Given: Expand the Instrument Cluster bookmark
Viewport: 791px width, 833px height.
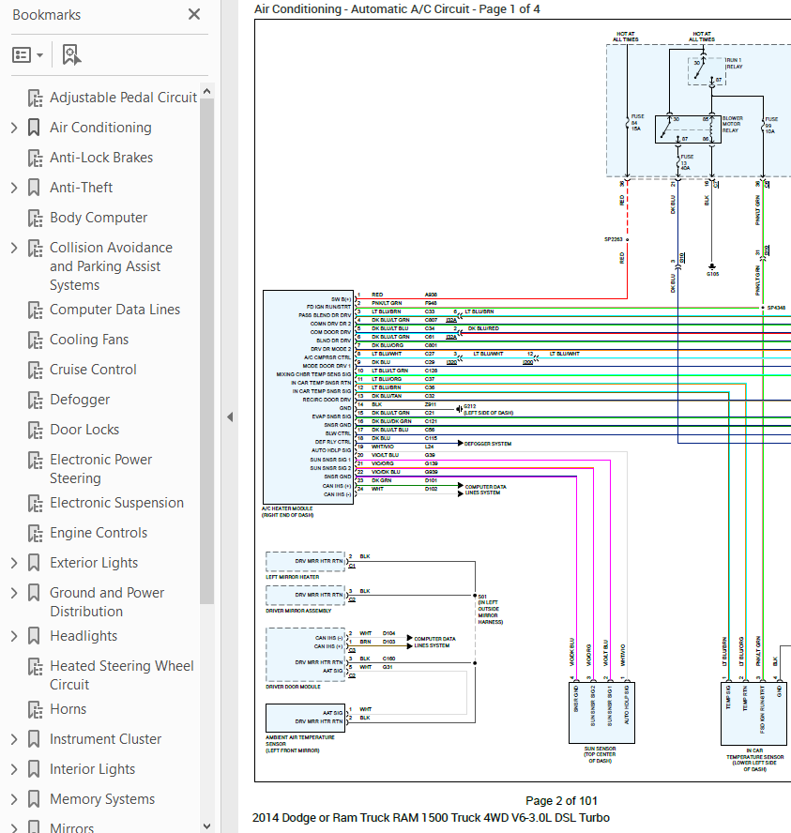Looking at the screenshot, I should click(14, 739).
